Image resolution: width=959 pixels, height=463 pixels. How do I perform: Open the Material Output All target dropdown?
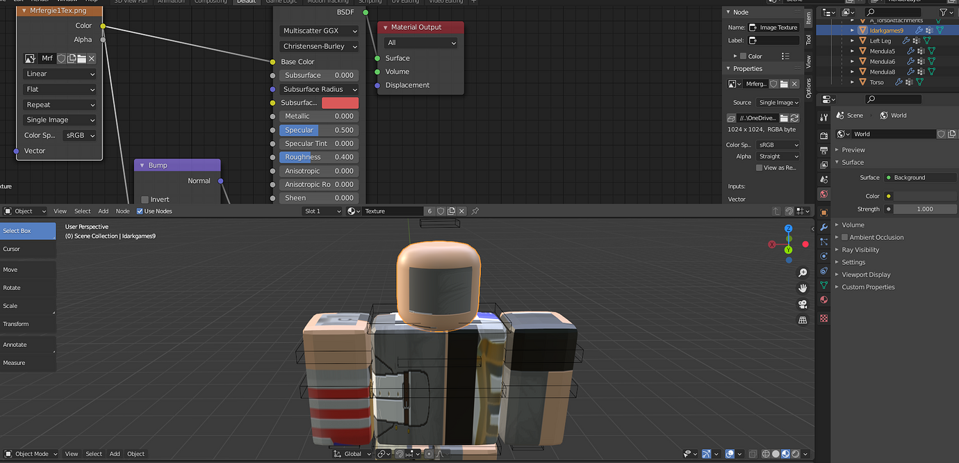click(x=421, y=42)
